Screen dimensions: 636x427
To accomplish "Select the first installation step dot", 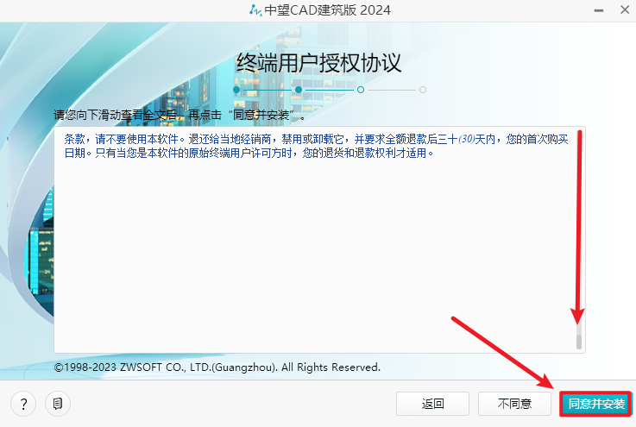I will coord(236,89).
